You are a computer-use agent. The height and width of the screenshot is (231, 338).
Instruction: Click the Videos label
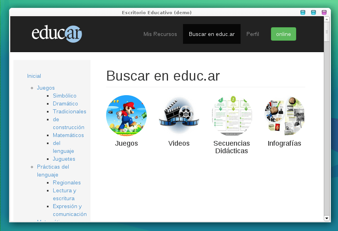coord(179,143)
